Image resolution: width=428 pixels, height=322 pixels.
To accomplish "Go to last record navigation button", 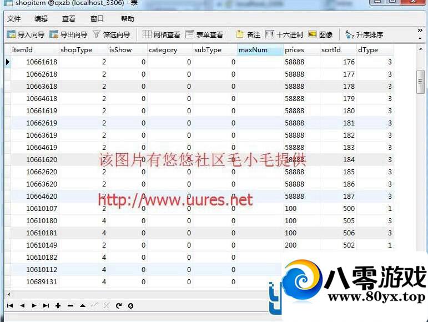I will click(46, 305).
